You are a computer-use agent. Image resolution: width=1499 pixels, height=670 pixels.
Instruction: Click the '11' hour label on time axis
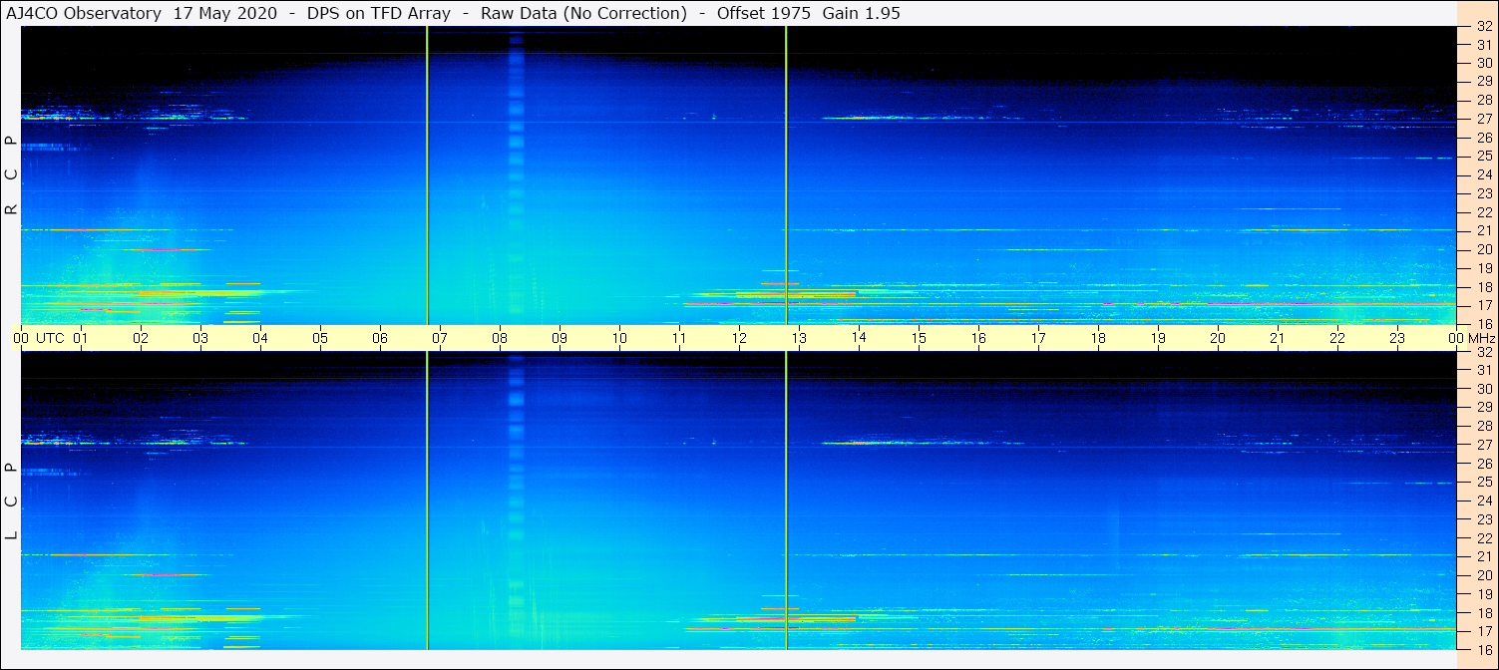(679, 338)
